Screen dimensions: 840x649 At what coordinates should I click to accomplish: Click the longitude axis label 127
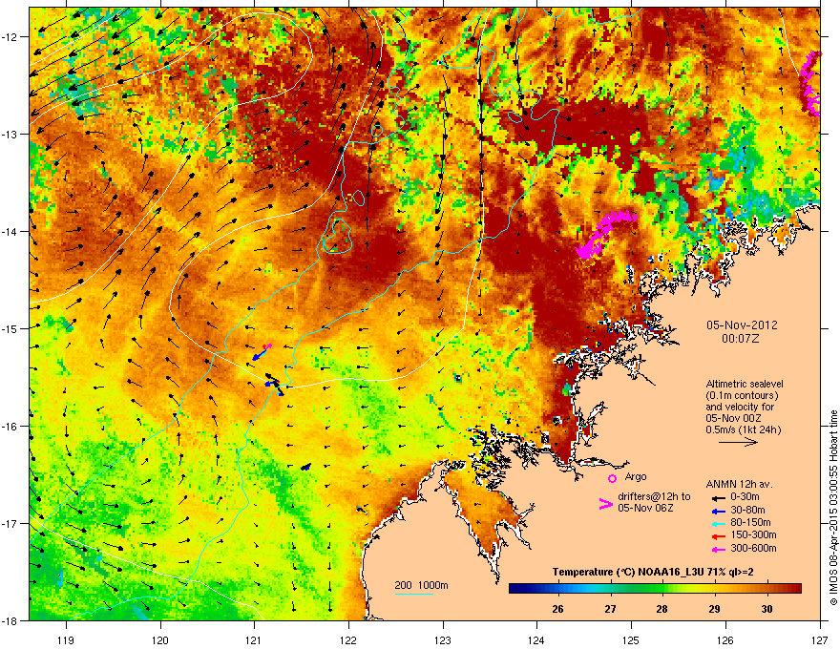click(x=820, y=639)
